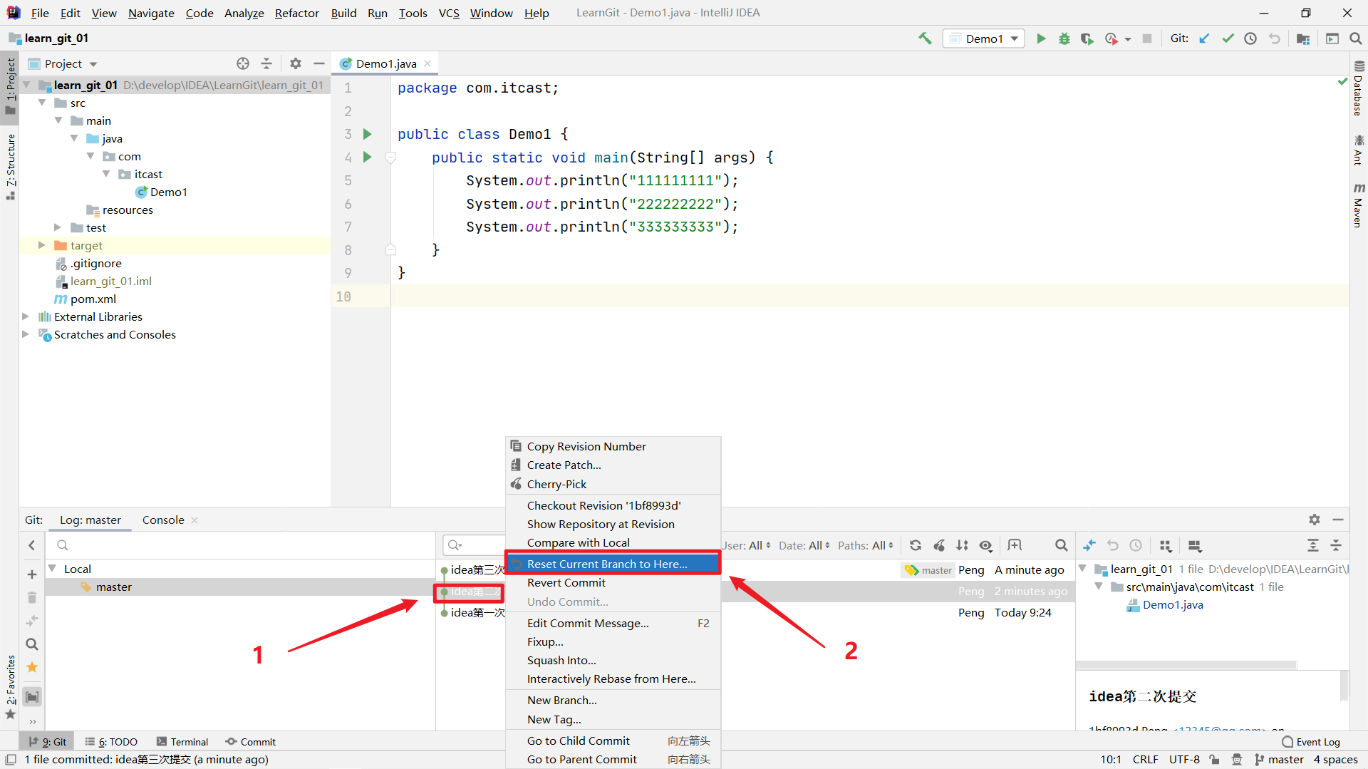Click the favorites star in branches sidebar
The image size is (1368, 769).
click(32, 667)
